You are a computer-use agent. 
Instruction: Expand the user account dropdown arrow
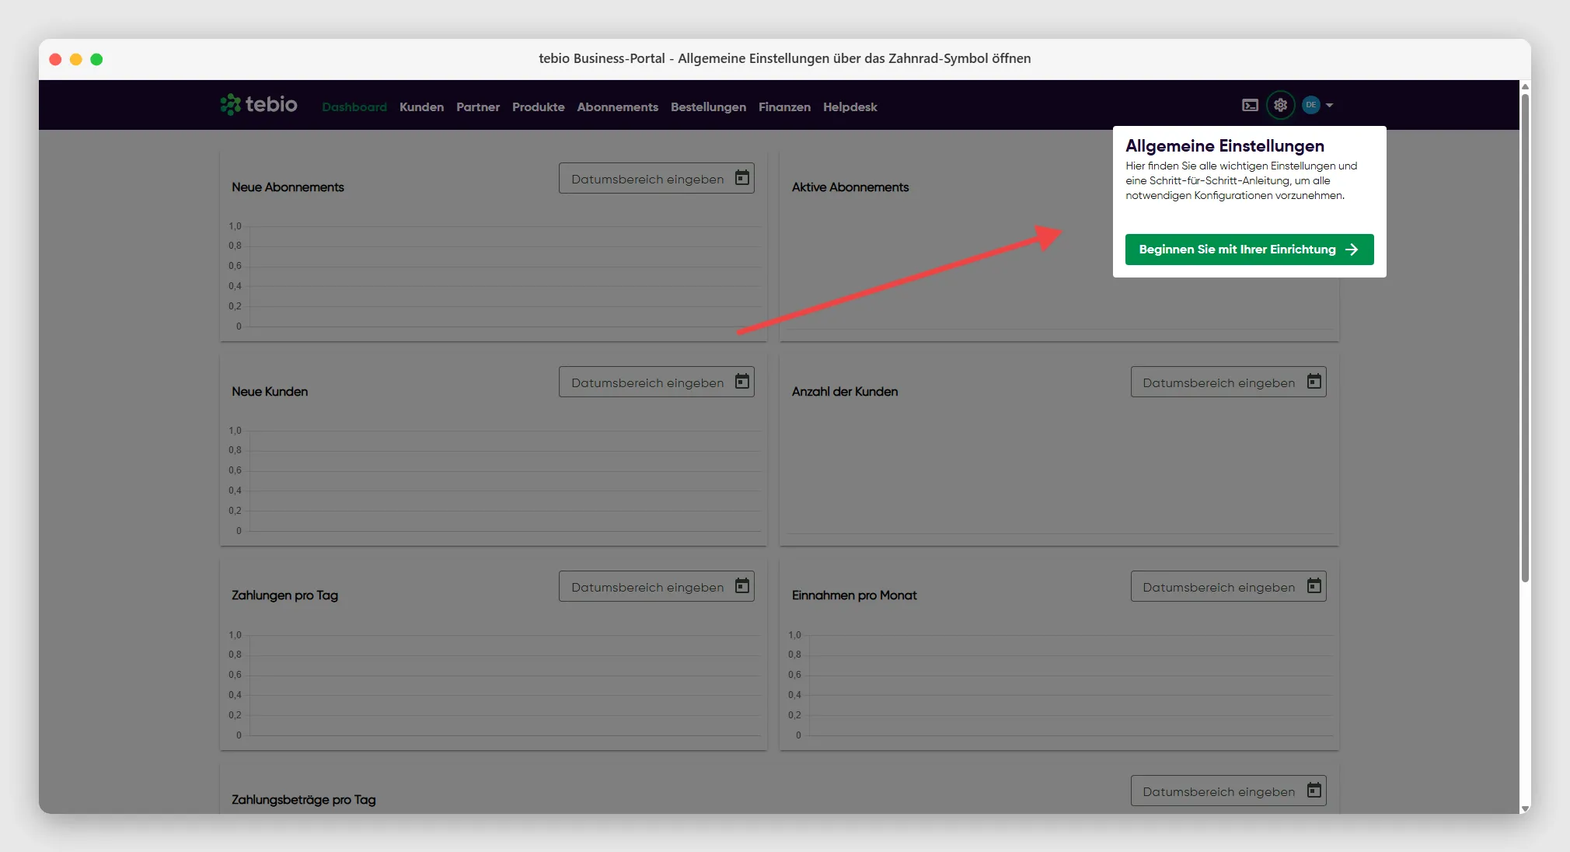tap(1330, 105)
